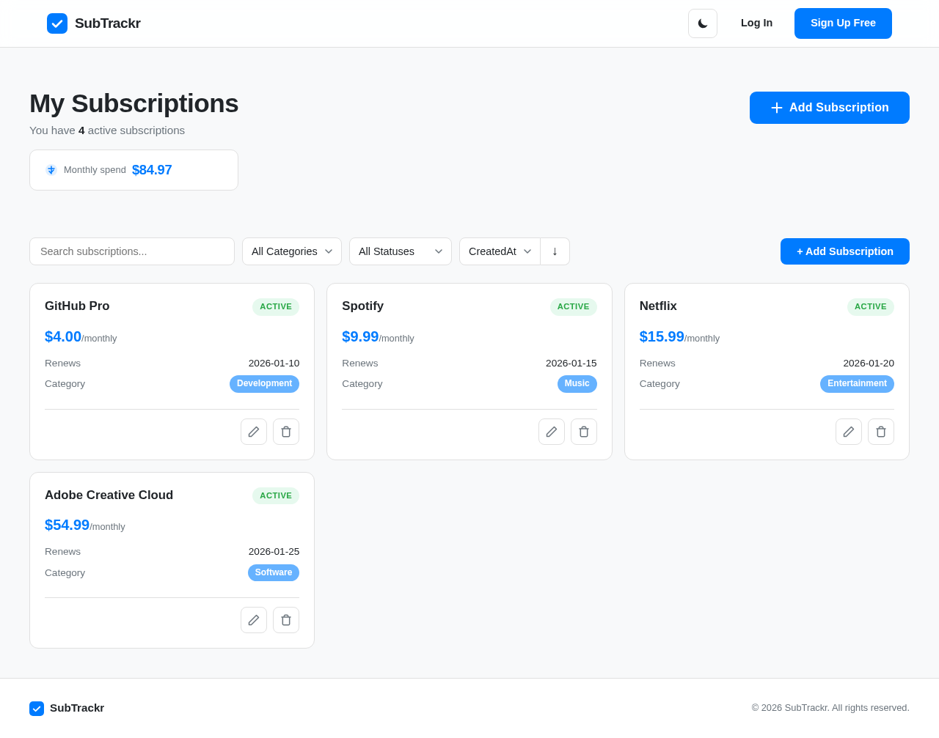This screenshot has height=738, width=939.
Task: Open the All Categories dropdown
Action: pyautogui.click(x=292, y=251)
